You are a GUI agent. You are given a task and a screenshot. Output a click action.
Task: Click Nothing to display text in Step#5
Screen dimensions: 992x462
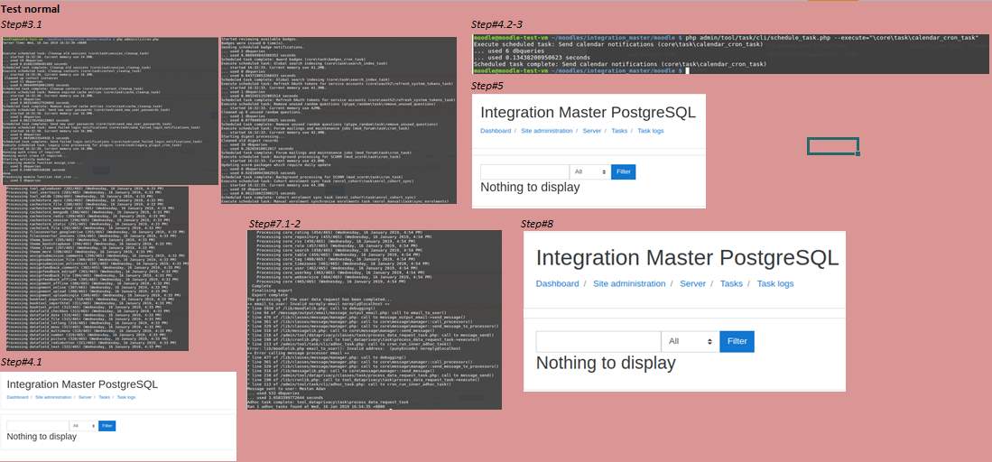click(530, 188)
